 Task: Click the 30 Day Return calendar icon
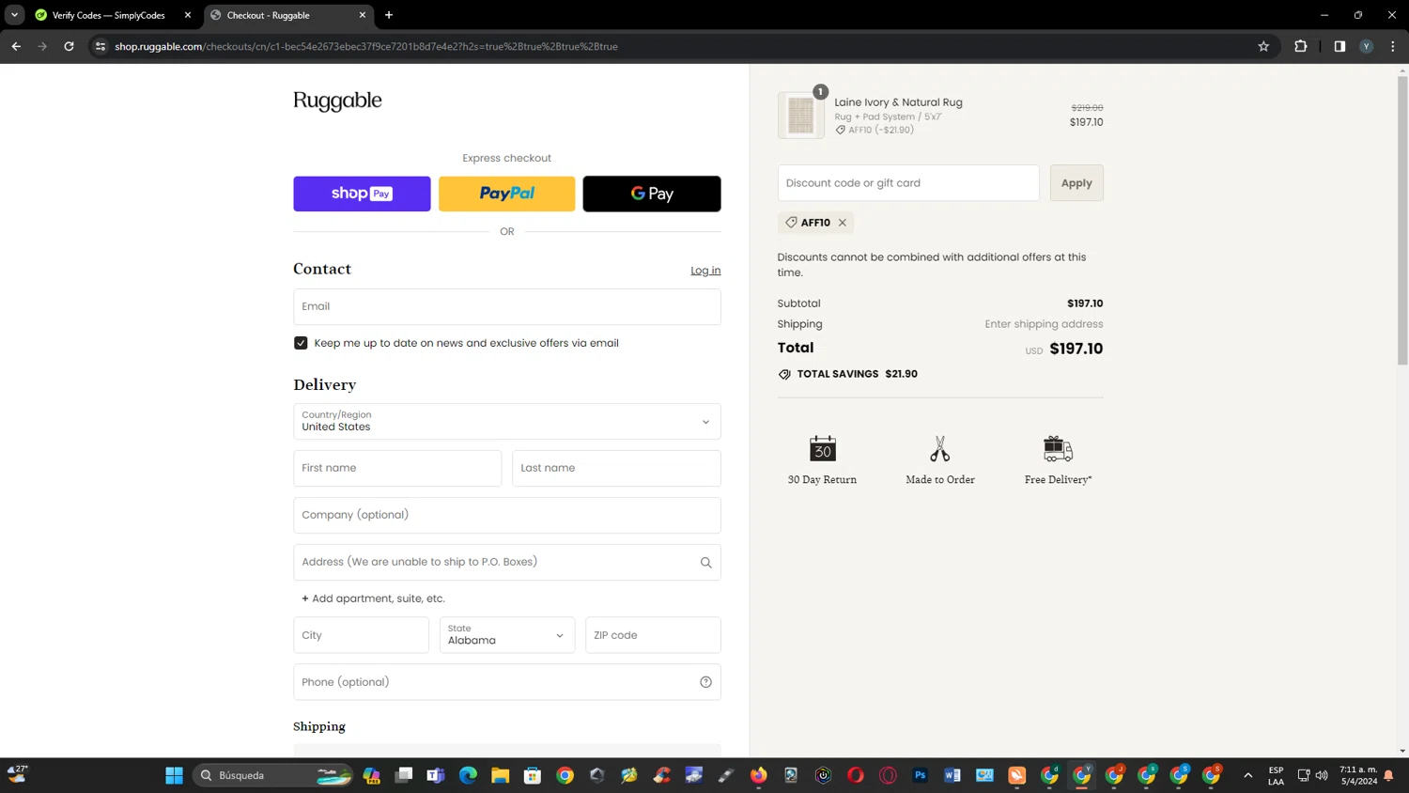point(822,448)
